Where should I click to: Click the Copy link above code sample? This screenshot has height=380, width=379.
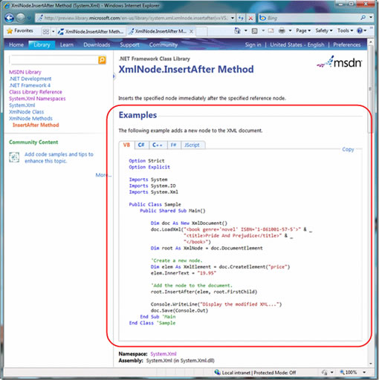coord(348,149)
